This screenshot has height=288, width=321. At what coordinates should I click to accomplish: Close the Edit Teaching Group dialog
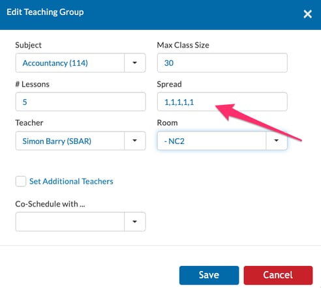(x=307, y=14)
